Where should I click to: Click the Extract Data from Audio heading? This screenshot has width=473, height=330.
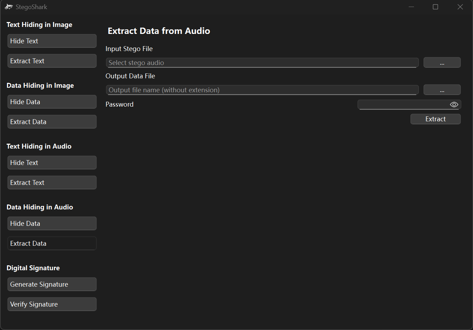coord(159,31)
